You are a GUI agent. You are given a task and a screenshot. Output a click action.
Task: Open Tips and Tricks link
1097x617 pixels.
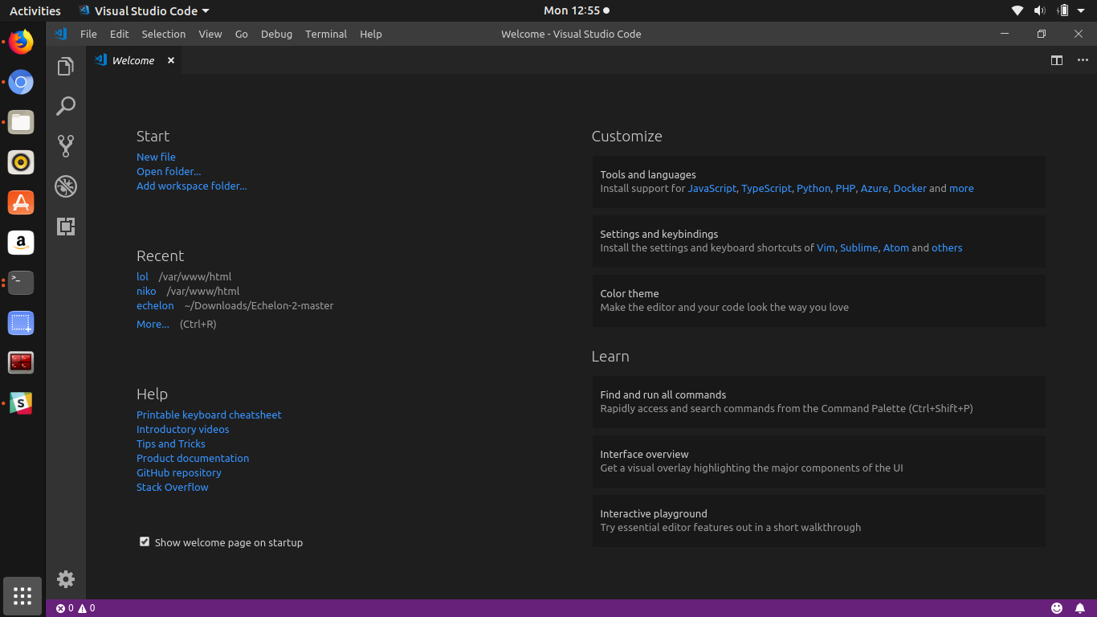click(x=171, y=443)
